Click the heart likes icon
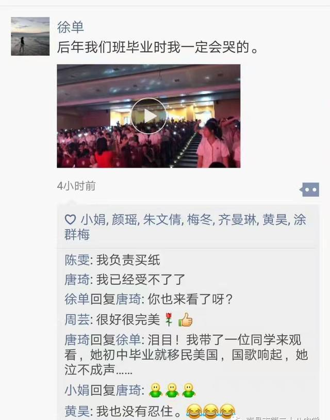The image size is (330, 420). tap(71, 220)
